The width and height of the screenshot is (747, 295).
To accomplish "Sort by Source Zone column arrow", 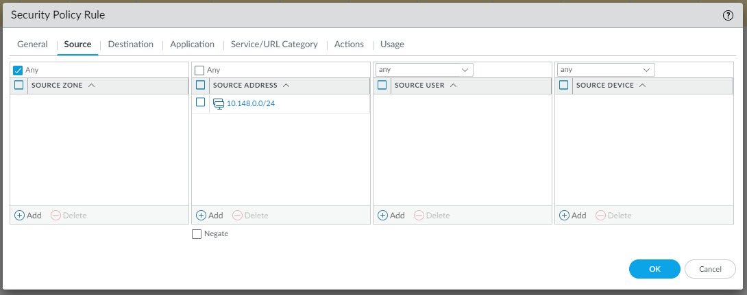I will [x=91, y=86].
